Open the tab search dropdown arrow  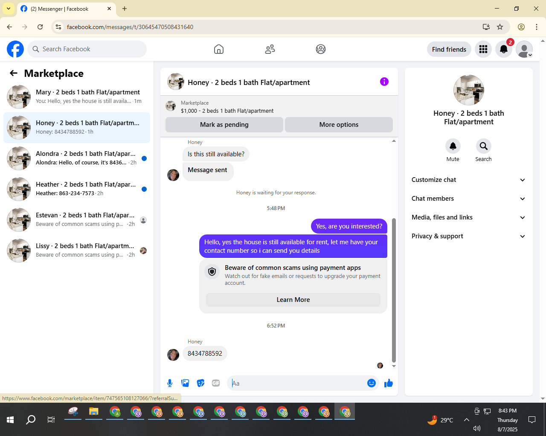(9, 9)
